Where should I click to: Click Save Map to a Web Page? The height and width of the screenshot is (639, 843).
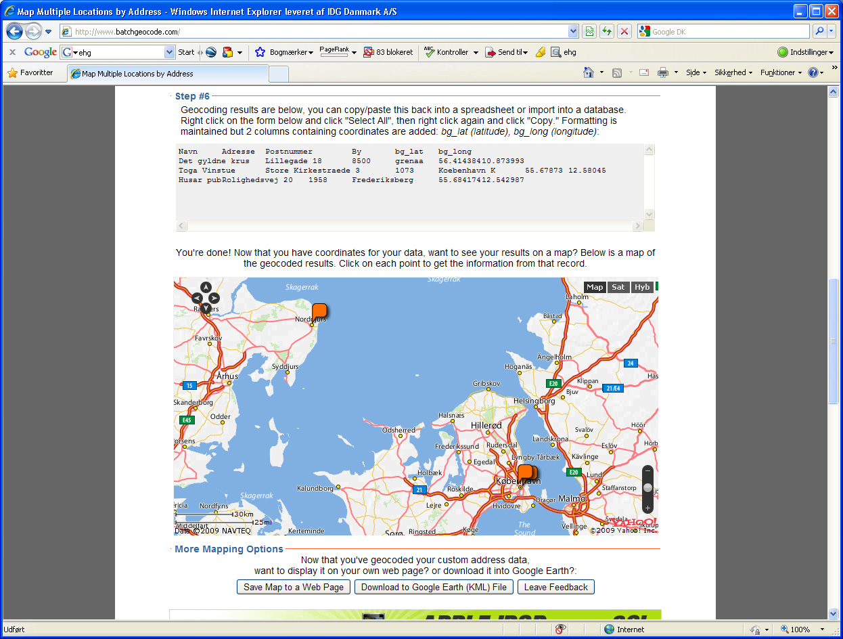coord(294,587)
